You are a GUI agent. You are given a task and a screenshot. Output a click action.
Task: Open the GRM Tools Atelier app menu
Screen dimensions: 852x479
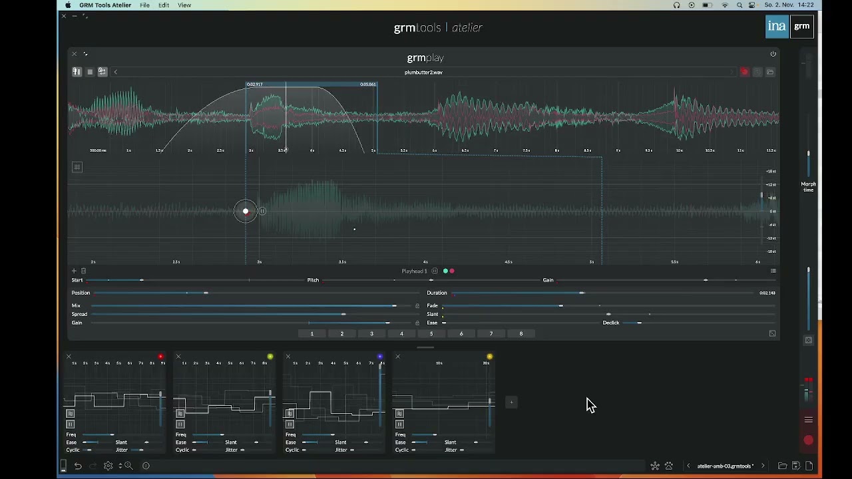[x=105, y=5]
